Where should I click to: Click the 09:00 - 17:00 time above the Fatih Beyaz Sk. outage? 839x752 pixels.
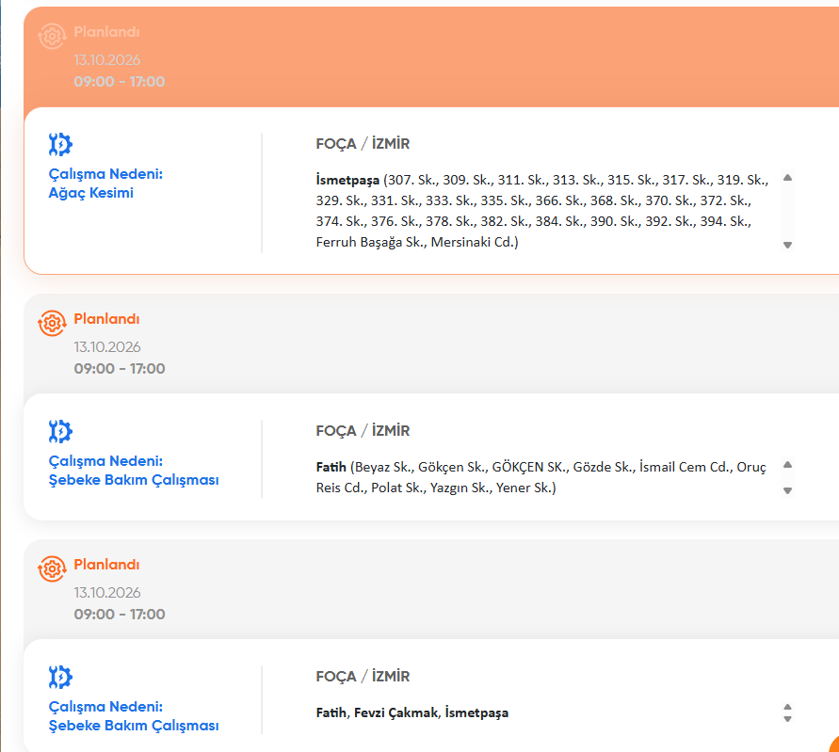(x=120, y=369)
